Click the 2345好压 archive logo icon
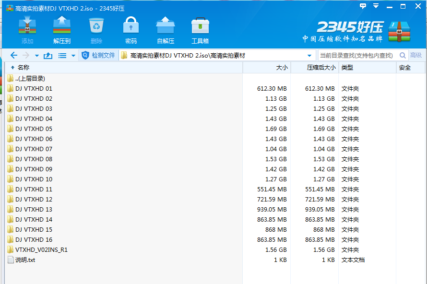The image size is (427, 284). 399,31
